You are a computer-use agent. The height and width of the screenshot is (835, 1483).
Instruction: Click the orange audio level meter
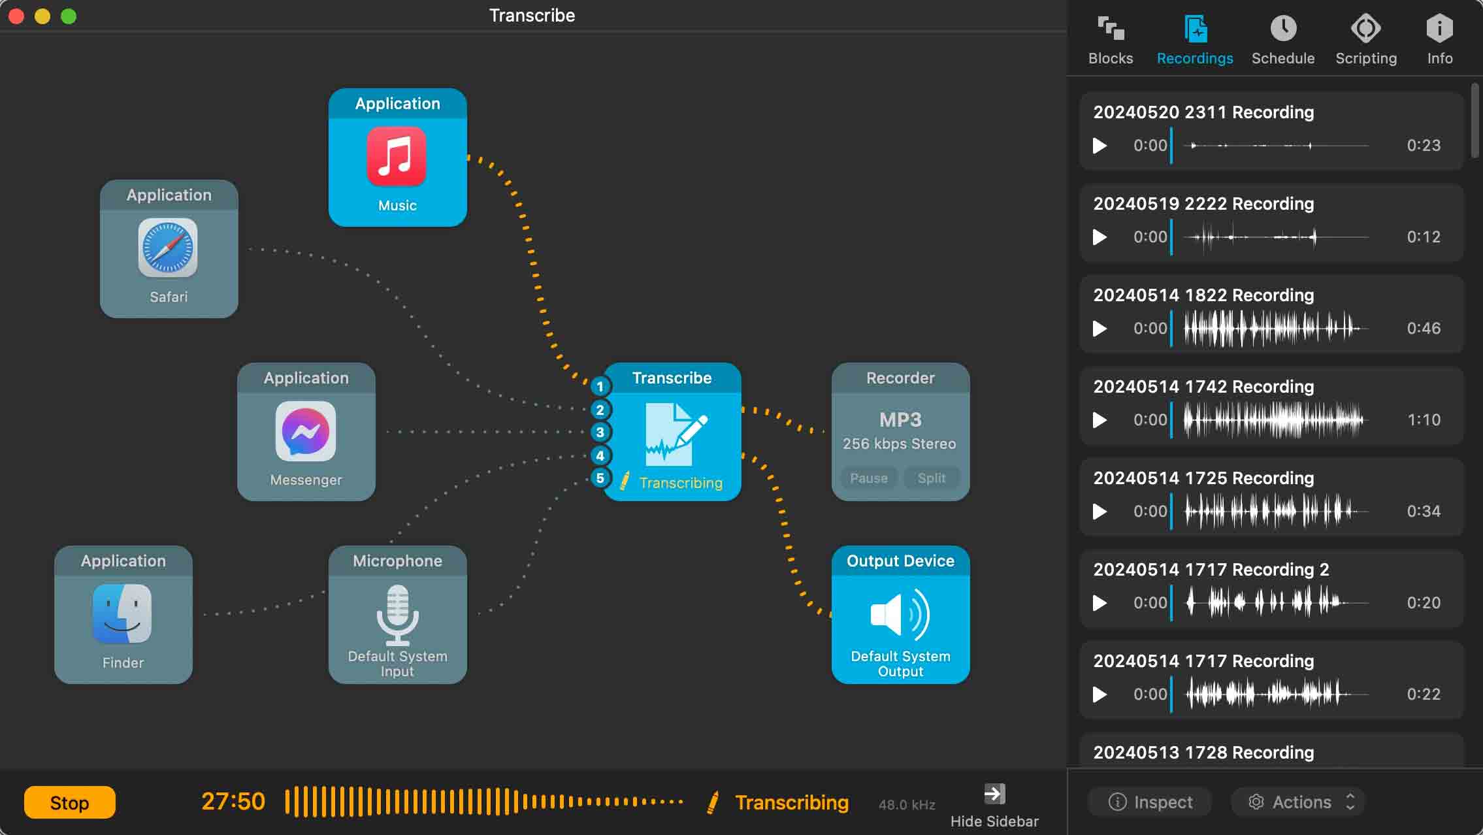pyautogui.click(x=484, y=802)
